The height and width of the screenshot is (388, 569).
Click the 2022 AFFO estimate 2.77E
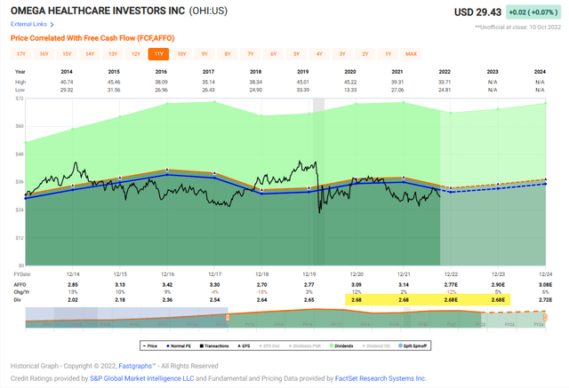pos(451,285)
